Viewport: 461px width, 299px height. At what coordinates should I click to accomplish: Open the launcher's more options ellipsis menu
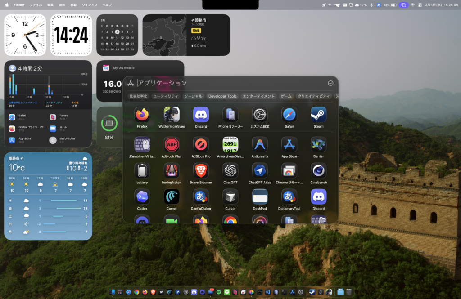coord(330,83)
